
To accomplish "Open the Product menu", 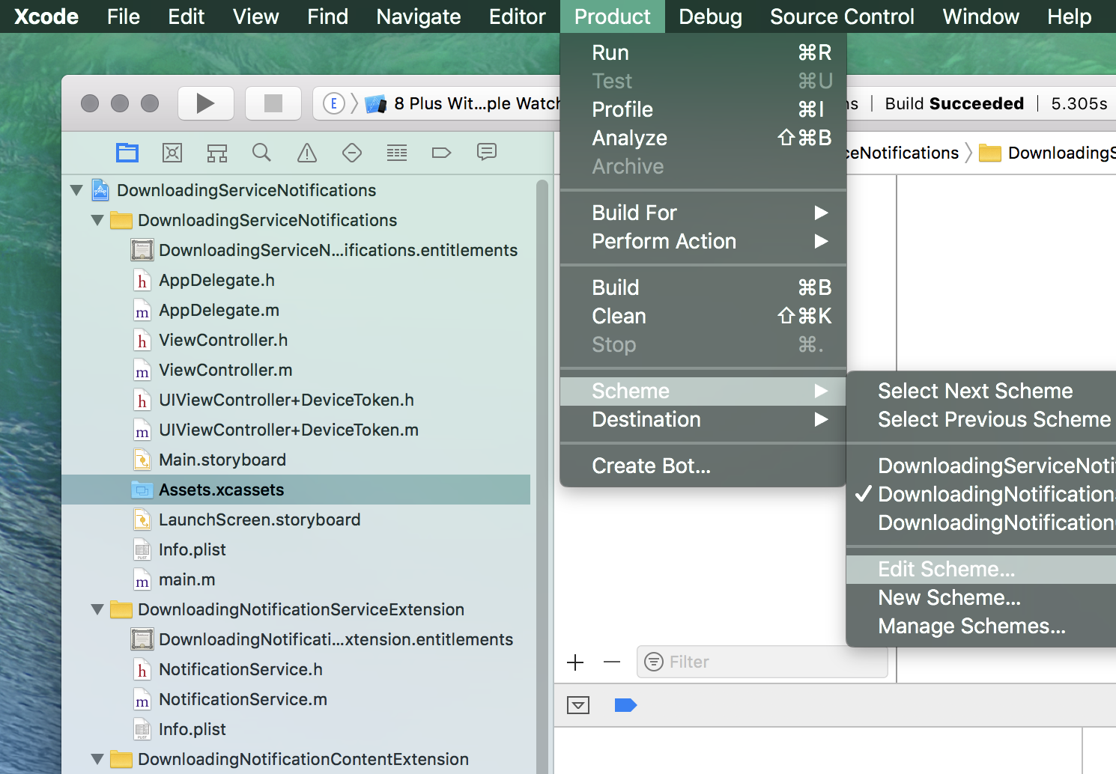I will click(613, 16).
